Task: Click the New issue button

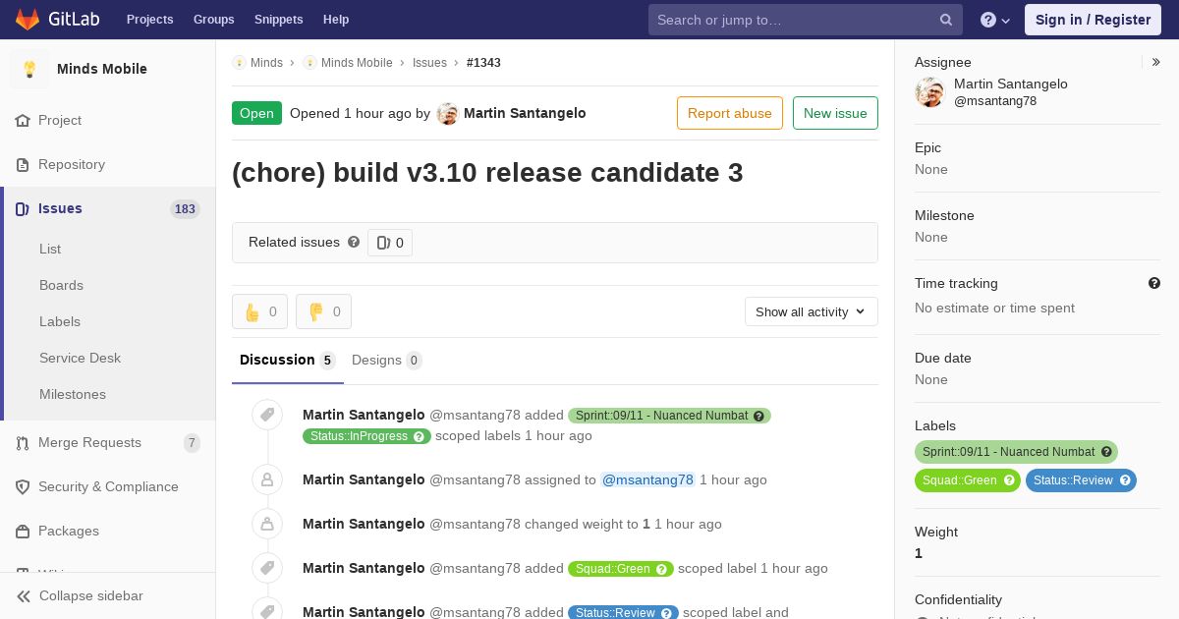Action: pos(835,113)
